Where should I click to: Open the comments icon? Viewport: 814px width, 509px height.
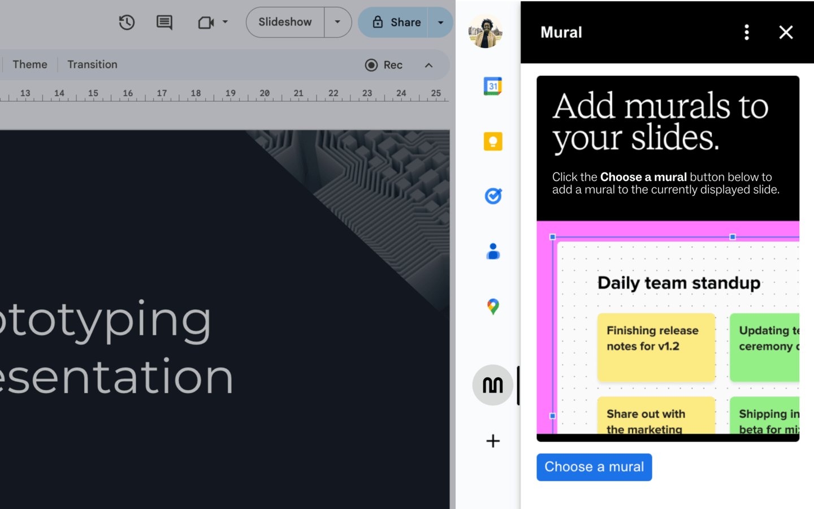(164, 23)
